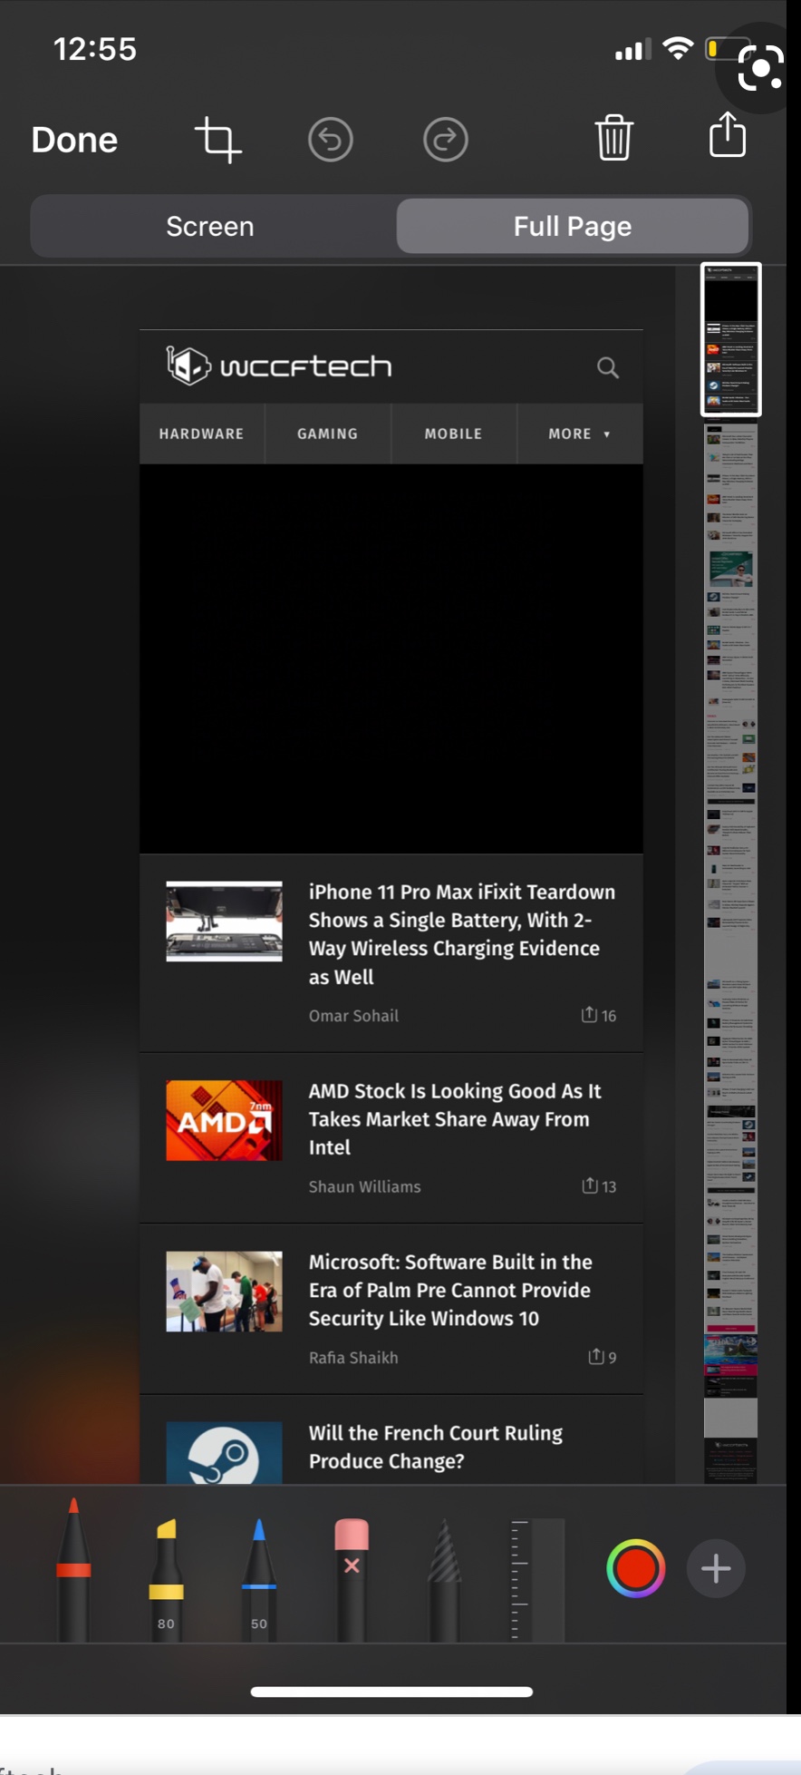Click the iPhone teardown article thumbnail
Screen dimensions: 801x1775
[x=224, y=921]
